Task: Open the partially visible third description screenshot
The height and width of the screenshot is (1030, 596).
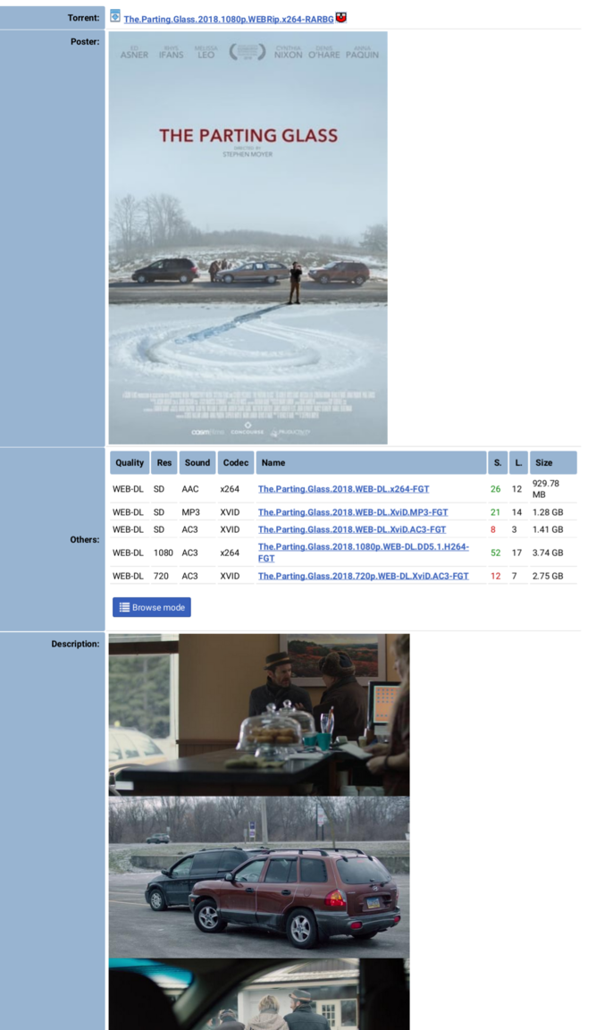Action: tap(258, 994)
